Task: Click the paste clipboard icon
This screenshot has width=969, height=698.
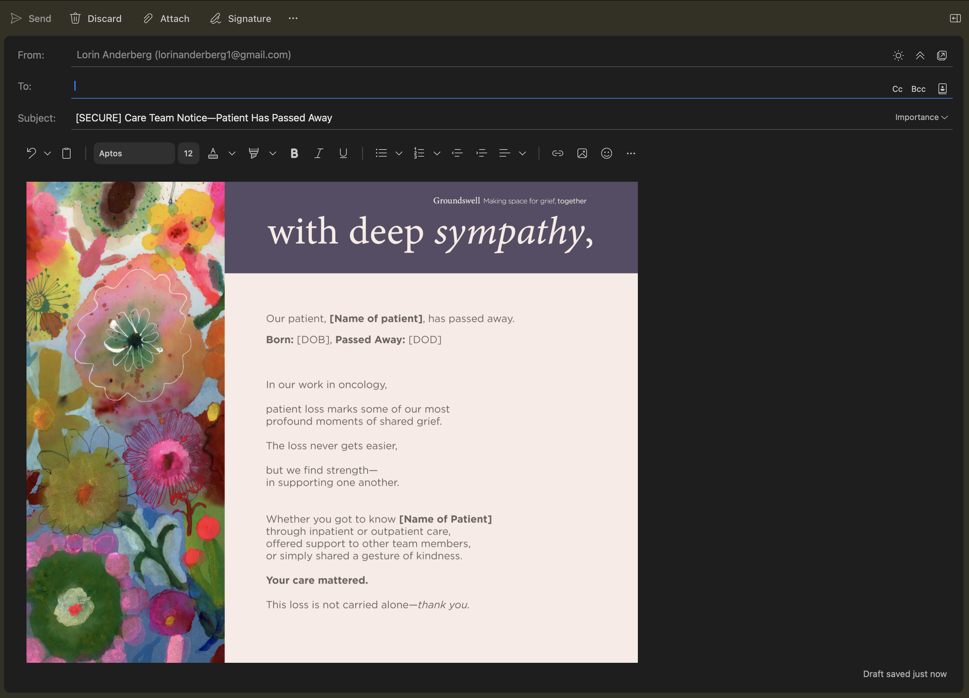Action: pyautogui.click(x=67, y=153)
